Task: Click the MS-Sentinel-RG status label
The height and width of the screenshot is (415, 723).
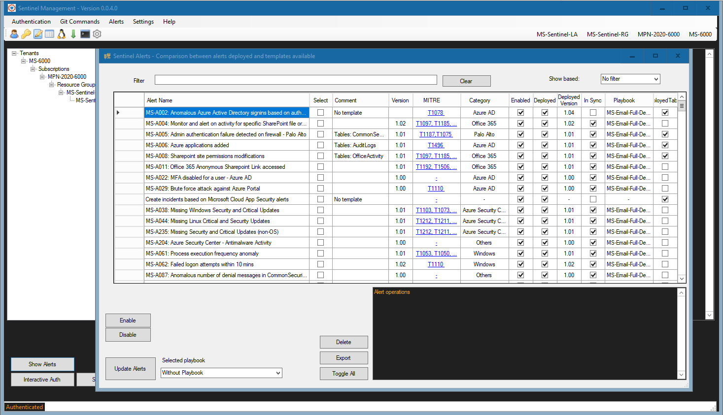Action: click(x=608, y=34)
